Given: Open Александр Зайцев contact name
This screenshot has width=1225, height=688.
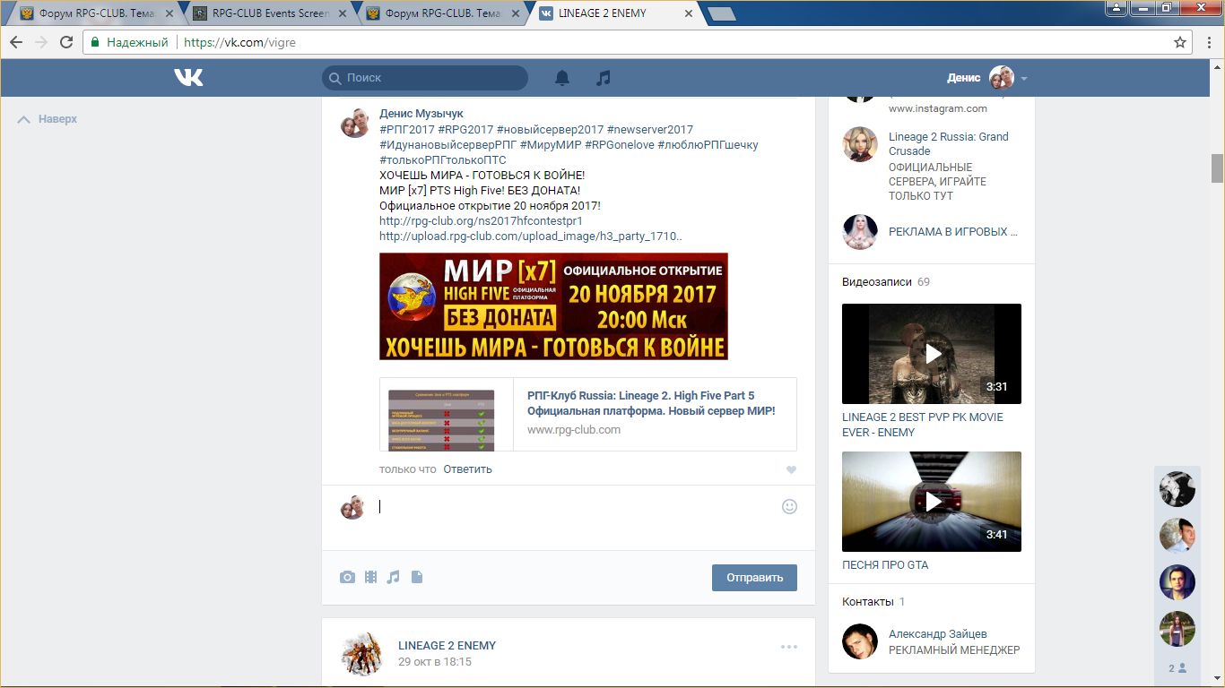Looking at the screenshot, I should point(938,634).
